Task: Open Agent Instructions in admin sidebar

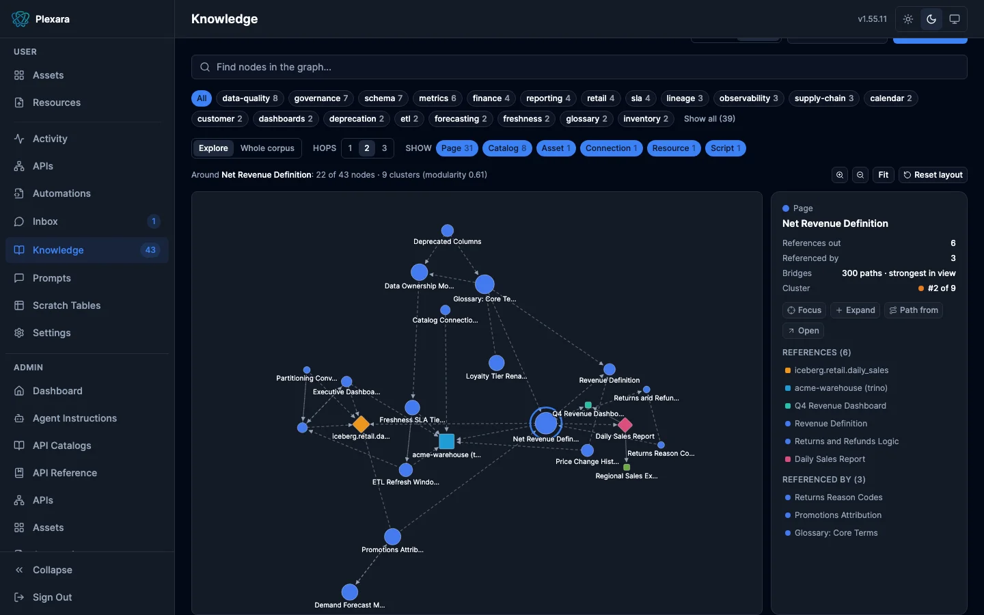Action: [87, 418]
